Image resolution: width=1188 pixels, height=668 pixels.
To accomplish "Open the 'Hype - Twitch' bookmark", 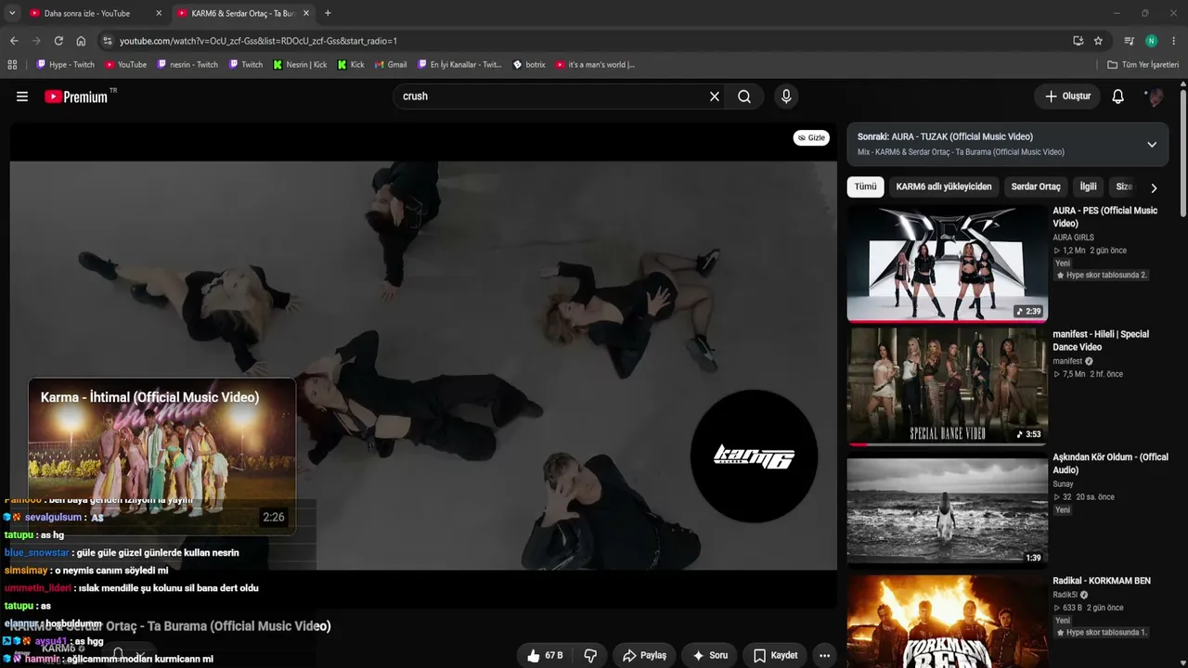I will tap(65, 65).
